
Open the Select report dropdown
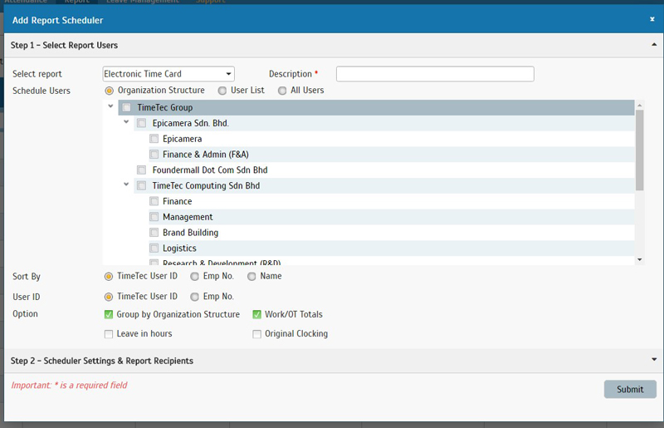pyautogui.click(x=168, y=74)
